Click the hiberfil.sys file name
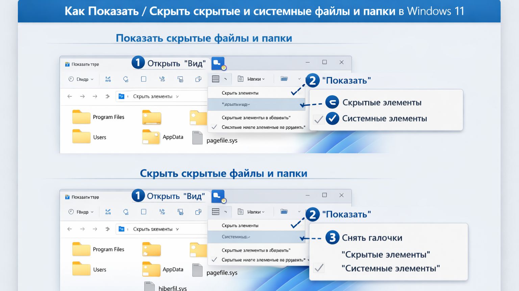The height and width of the screenshot is (291, 519). point(173,288)
